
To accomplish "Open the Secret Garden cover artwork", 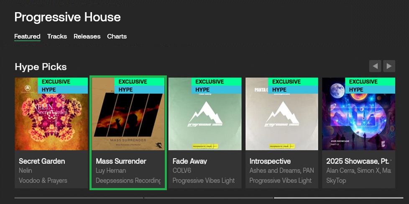I will coord(51,114).
